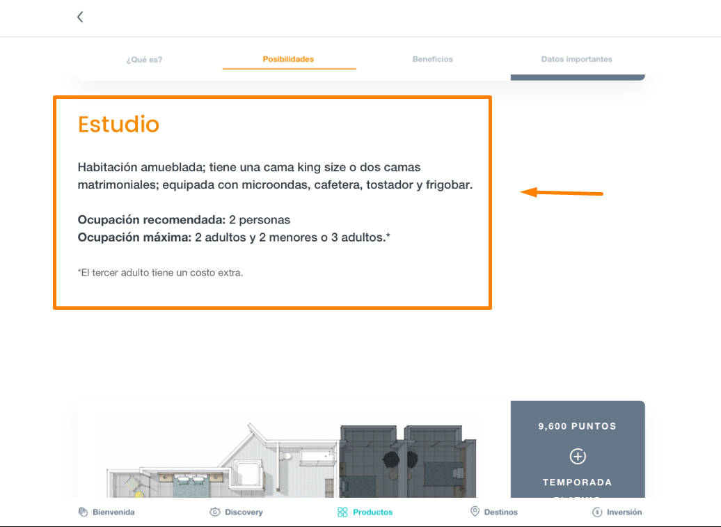The width and height of the screenshot is (721, 527).
Task: Click the Inversión dollar coin icon
Action: (597, 512)
